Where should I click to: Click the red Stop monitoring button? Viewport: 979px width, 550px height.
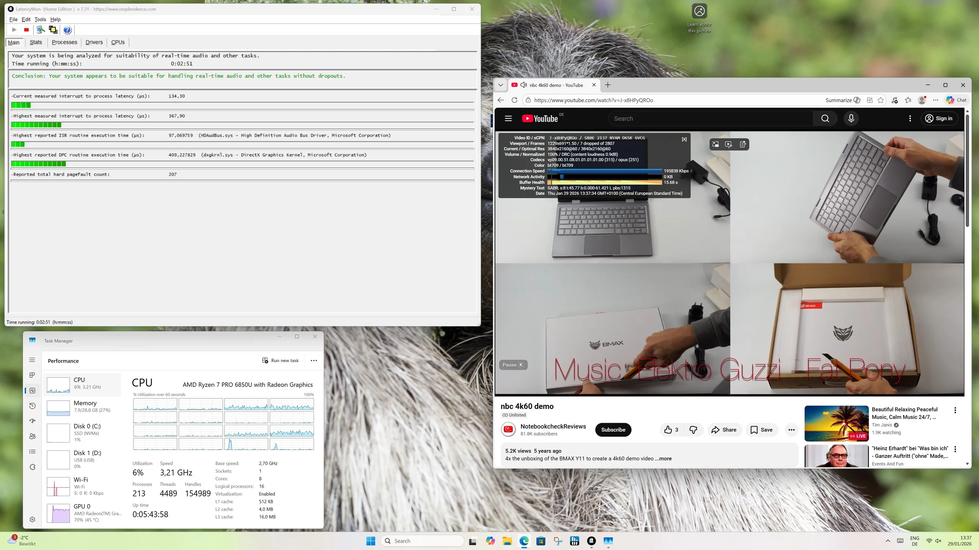point(26,30)
